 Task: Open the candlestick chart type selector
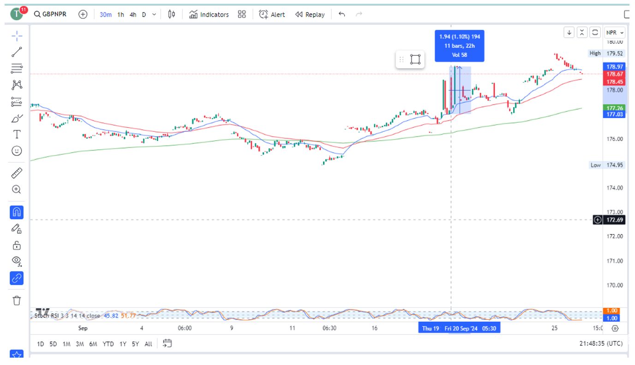172,14
